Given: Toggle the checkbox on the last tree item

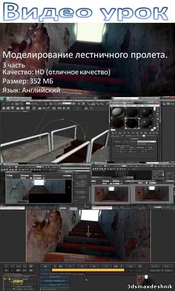Looking at the screenshot, I should (x=14, y=289).
